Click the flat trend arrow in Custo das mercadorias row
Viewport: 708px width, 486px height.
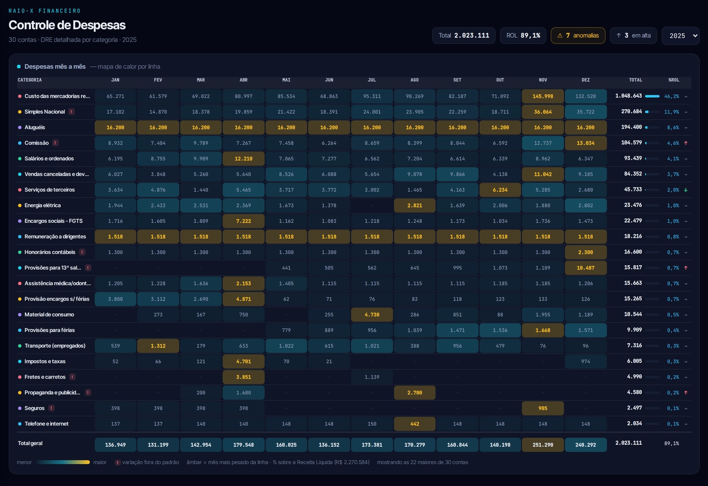pyautogui.click(x=686, y=96)
